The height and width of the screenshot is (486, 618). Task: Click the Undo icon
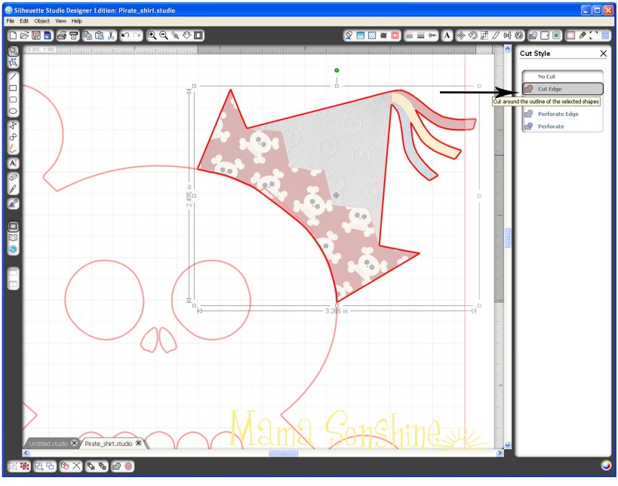click(125, 35)
